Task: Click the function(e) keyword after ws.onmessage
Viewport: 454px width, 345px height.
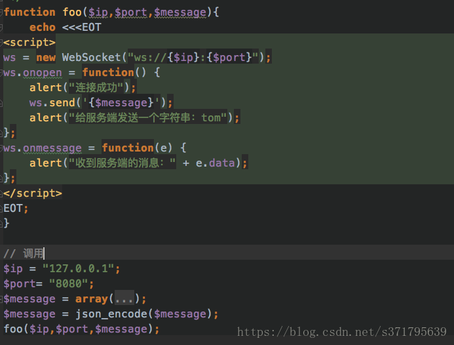Action: [128, 148]
